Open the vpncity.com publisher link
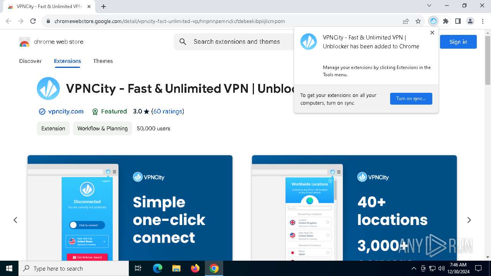The height and width of the screenshot is (276, 491). tap(66, 112)
